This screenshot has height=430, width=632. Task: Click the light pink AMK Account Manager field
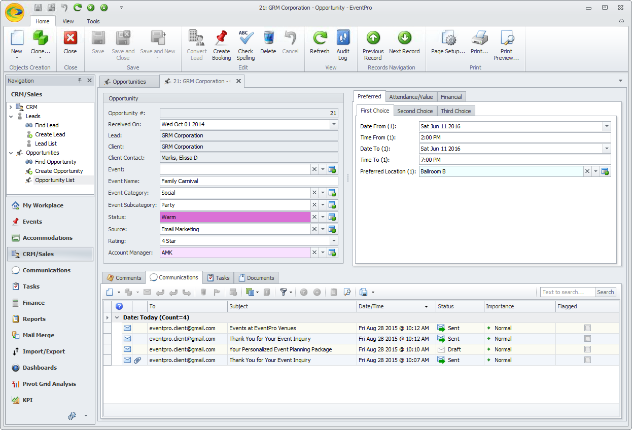pyautogui.click(x=235, y=253)
